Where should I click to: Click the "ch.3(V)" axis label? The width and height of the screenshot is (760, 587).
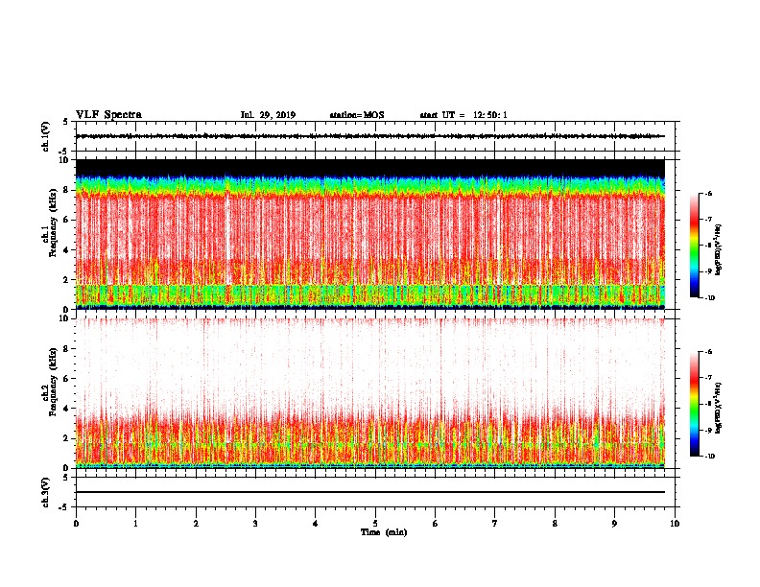point(45,492)
